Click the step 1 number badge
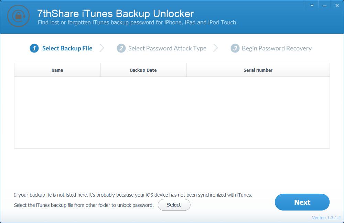344x223 pixels. click(x=34, y=48)
